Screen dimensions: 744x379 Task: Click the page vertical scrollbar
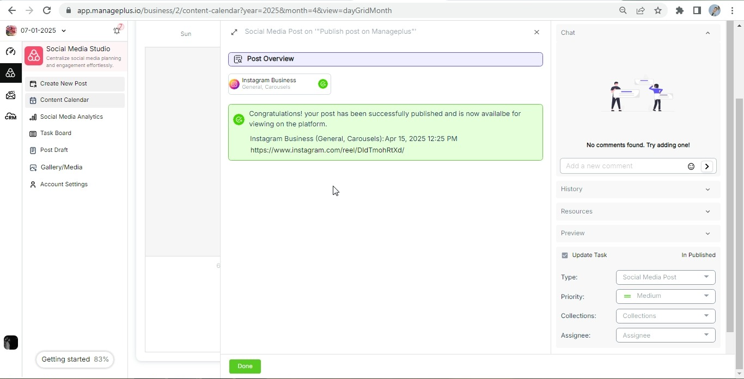click(x=740, y=234)
